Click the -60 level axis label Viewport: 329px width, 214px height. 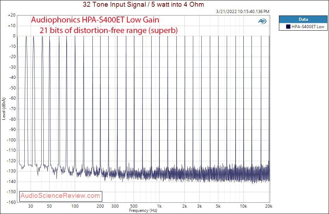12,98
